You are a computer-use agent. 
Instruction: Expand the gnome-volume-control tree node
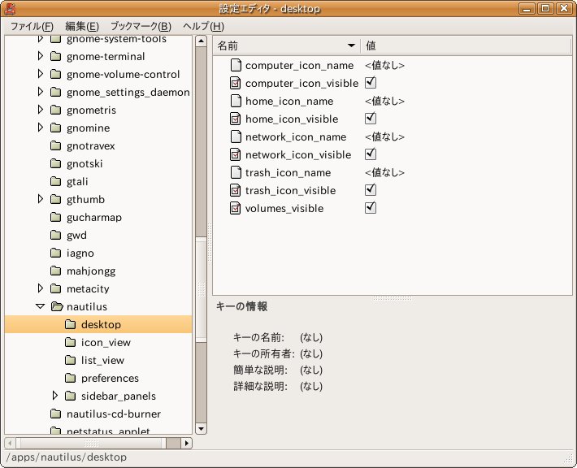pos(41,74)
